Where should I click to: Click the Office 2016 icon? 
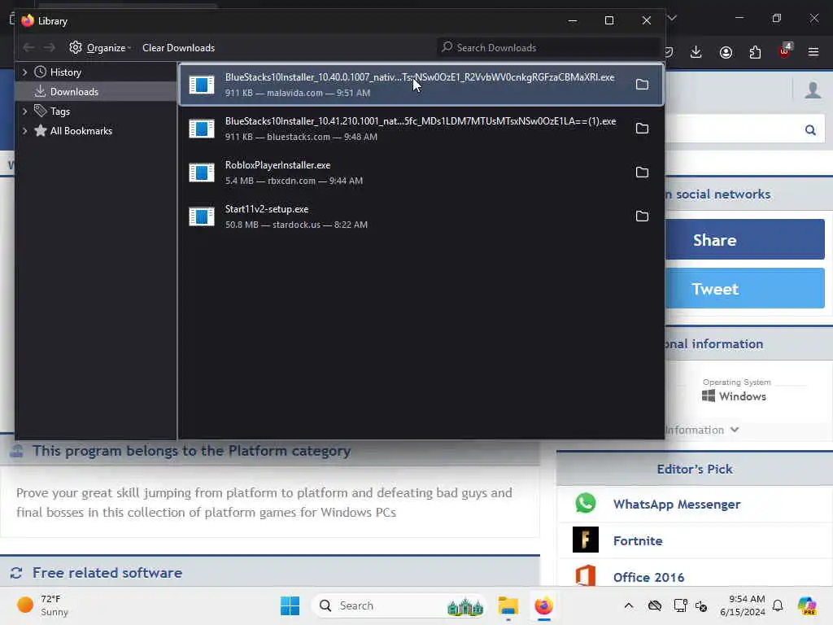(586, 576)
